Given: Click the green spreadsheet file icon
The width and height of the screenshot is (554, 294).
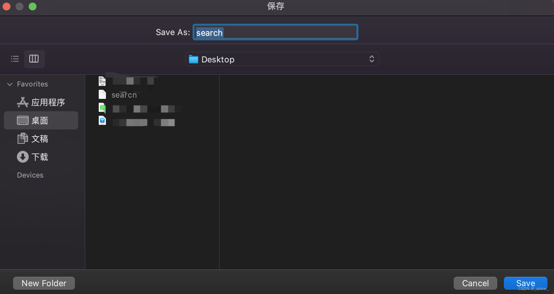Looking at the screenshot, I should [102, 108].
